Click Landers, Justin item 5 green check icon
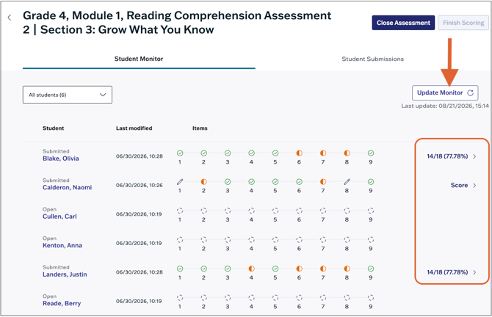Image resolution: width=492 pixels, height=317 pixels. coord(275,269)
